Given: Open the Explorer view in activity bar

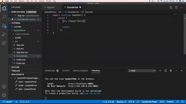Looking at the screenshot, I should coord(4,8).
